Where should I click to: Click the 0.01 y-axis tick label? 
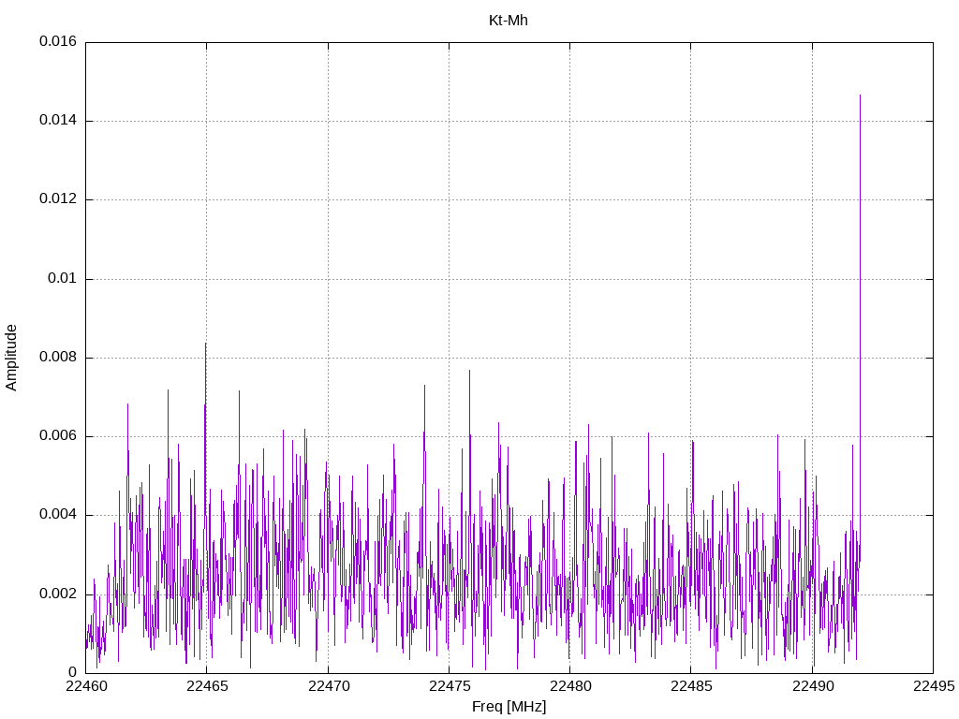click(62, 279)
